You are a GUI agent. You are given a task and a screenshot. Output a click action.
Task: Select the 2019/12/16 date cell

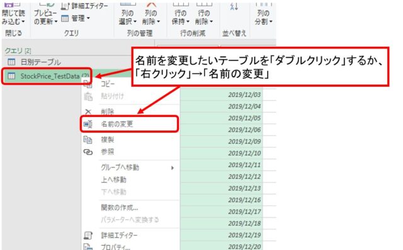pos(222,200)
